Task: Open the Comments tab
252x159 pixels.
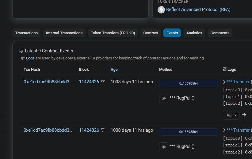Action: 220,33
